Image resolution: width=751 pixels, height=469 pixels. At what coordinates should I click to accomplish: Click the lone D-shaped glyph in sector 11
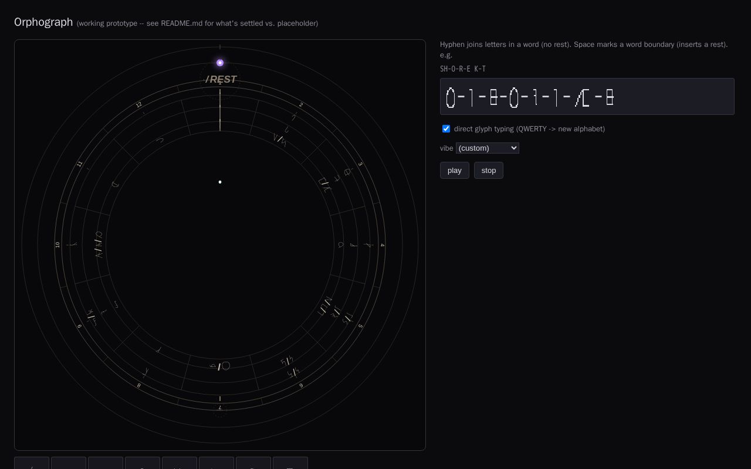[115, 185]
